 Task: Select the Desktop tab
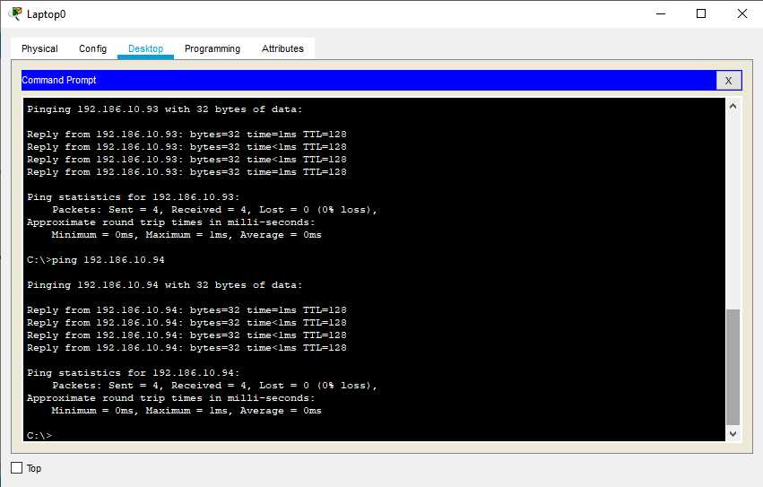pyautogui.click(x=145, y=48)
